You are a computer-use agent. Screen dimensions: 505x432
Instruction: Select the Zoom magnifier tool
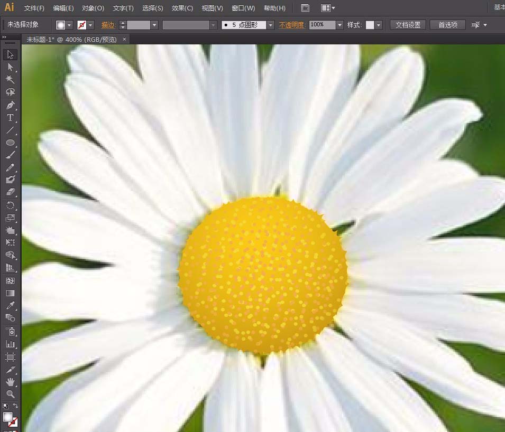[10, 394]
